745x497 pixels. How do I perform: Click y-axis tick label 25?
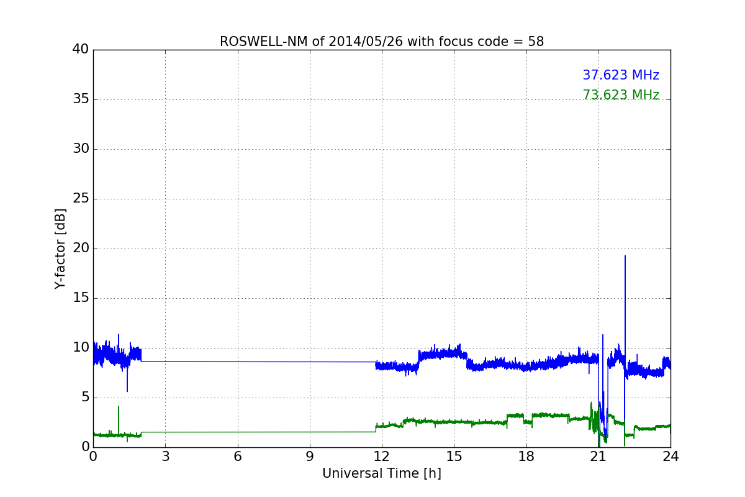(x=81, y=199)
